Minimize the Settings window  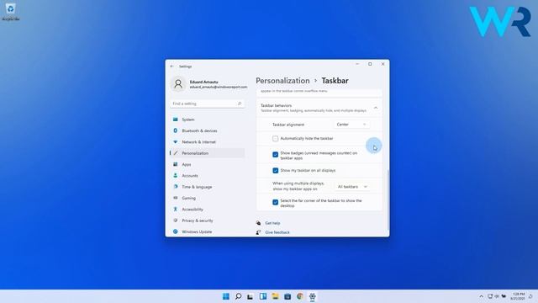pyautogui.click(x=357, y=64)
